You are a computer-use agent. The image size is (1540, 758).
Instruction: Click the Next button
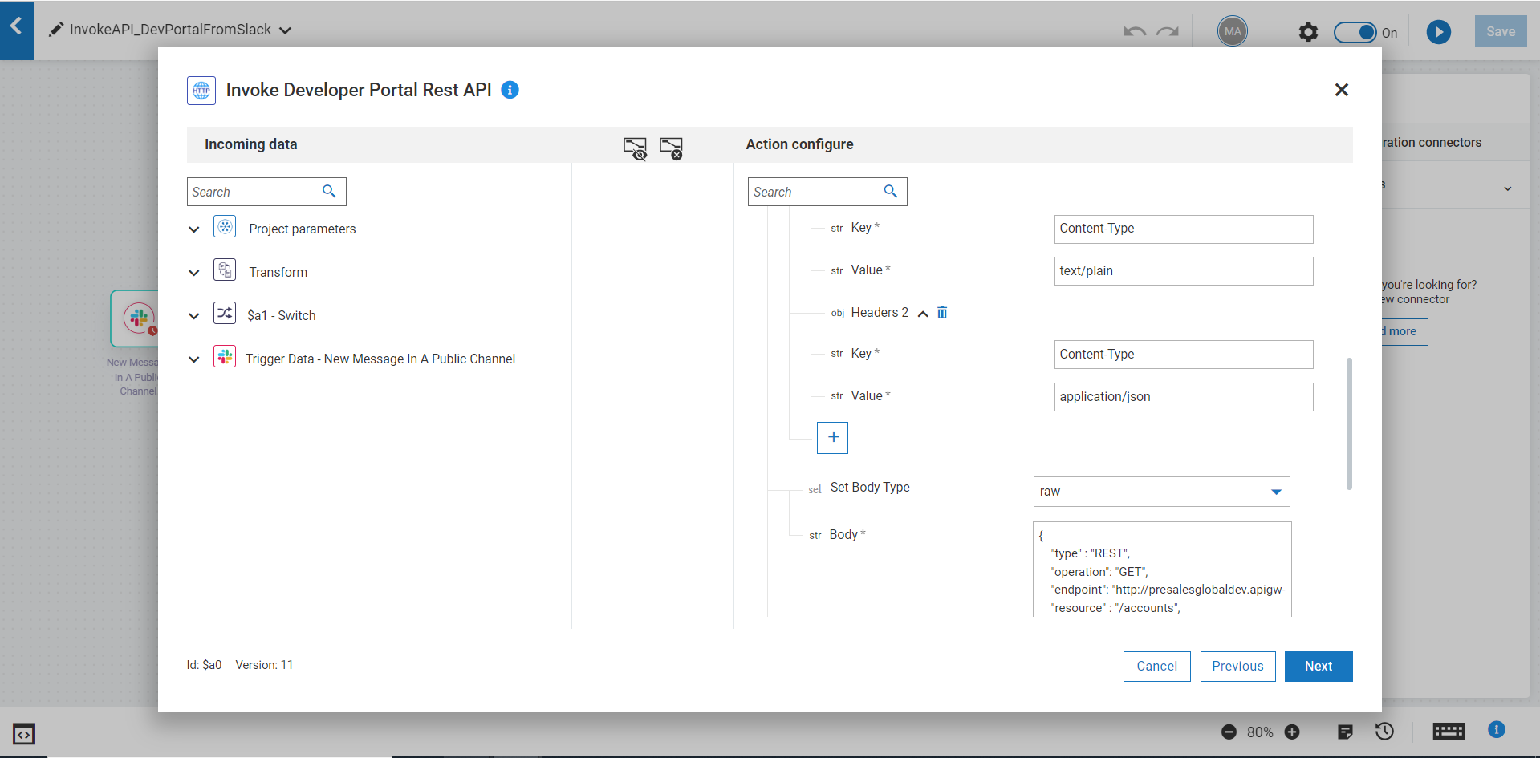(x=1318, y=667)
